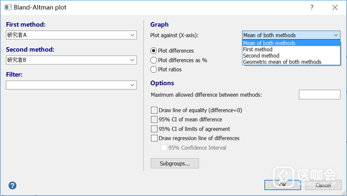Click the blue help icon at bottom left
Screen dimensions: 347x196
pyautogui.click(x=12, y=185)
